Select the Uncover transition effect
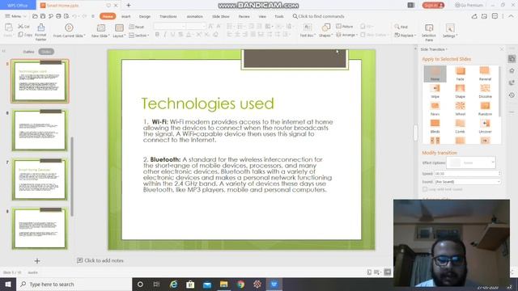The height and width of the screenshot is (291, 518). [485, 126]
